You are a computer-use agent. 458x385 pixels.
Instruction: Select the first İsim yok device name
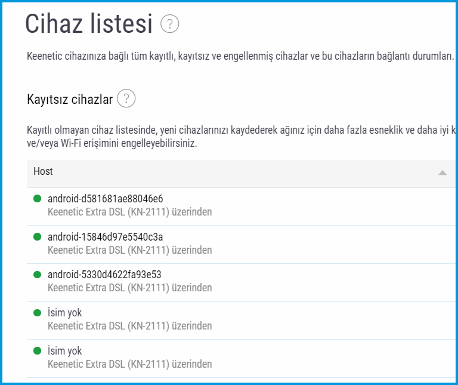64,313
